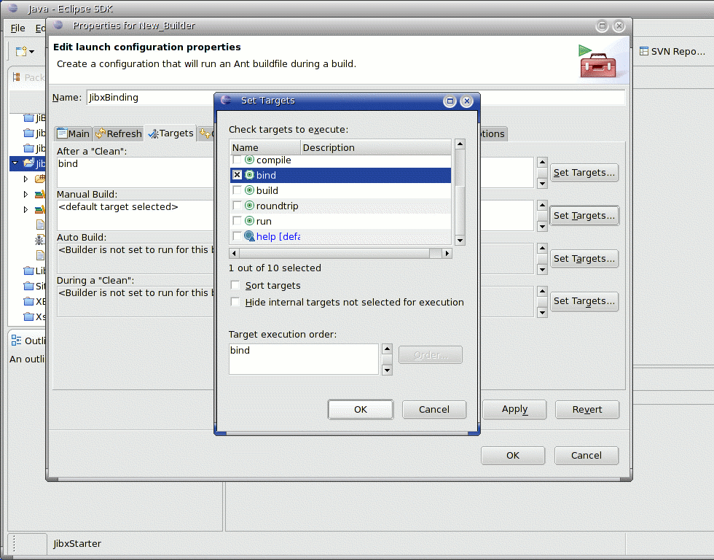
Task: Click the compile target icon
Action: click(x=249, y=160)
